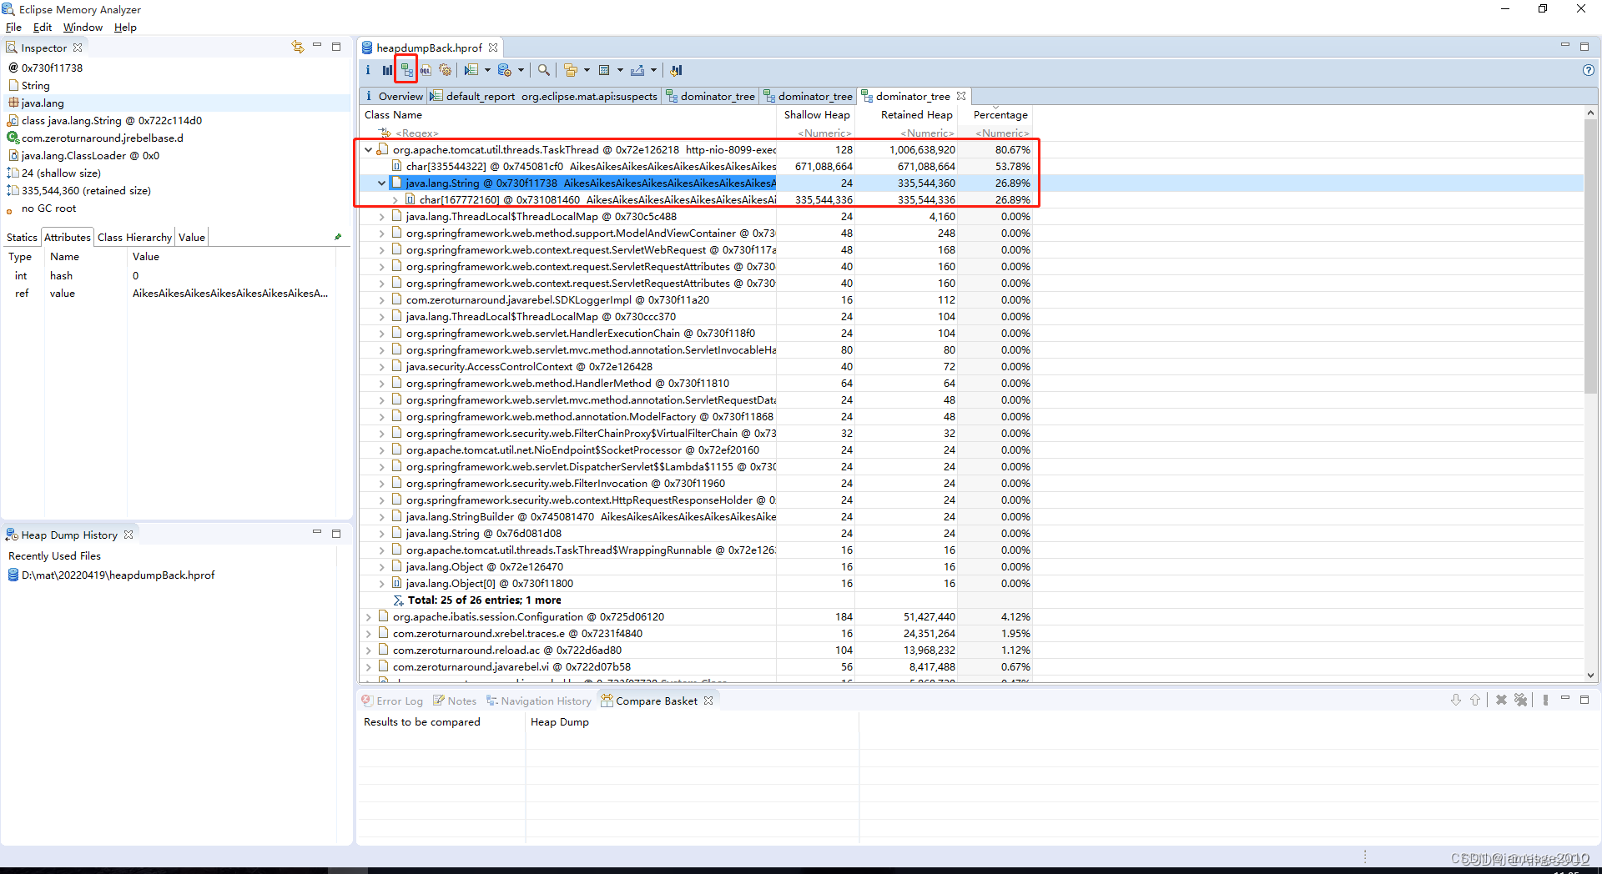Maximize the editor area panel
Viewport: 1602px width, 874px height.
tap(1584, 46)
